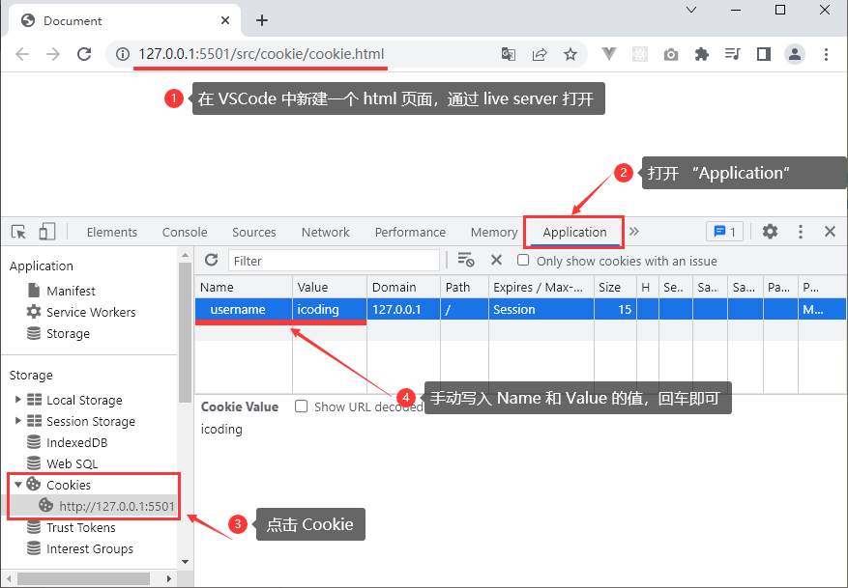This screenshot has height=588, width=848.
Task: Expand the Session Storage tree
Action: tap(17, 421)
